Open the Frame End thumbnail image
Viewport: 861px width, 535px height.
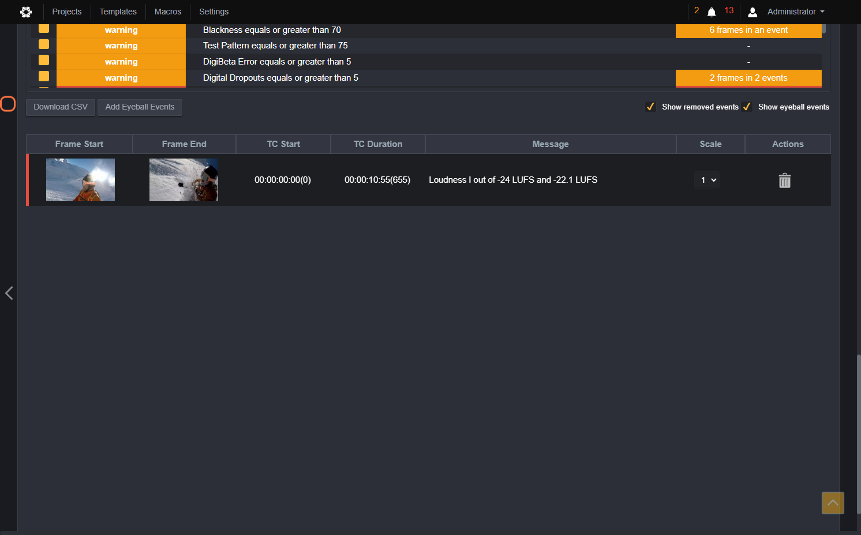(x=184, y=180)
